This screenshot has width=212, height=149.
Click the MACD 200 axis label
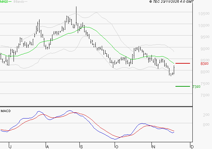(206, 115)
